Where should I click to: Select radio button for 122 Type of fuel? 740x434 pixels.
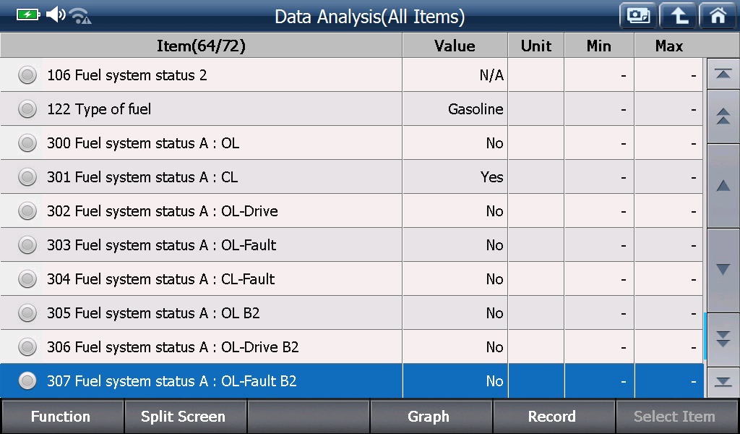click(x=27, y=109)
